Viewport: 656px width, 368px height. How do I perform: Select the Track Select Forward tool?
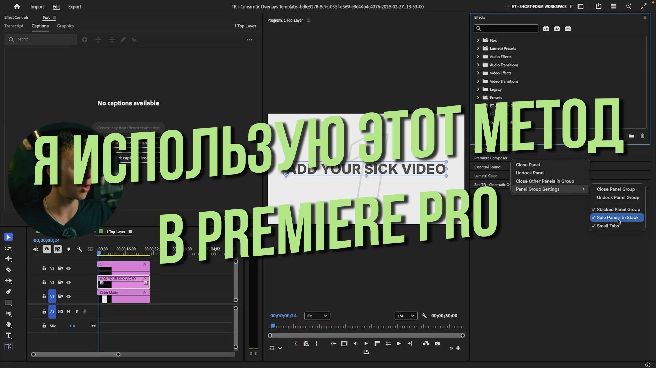point(9,249)
